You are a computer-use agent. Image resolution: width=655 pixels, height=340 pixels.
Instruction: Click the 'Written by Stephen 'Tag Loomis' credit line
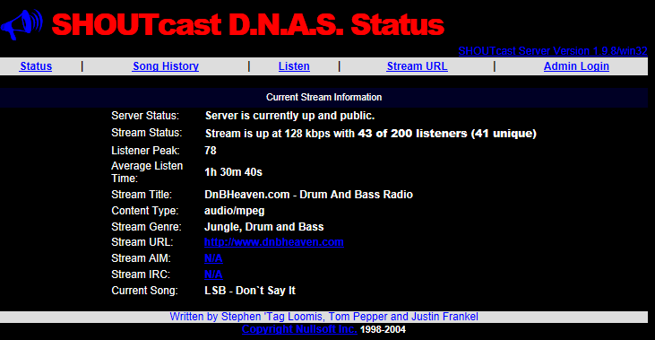(323, 317)
